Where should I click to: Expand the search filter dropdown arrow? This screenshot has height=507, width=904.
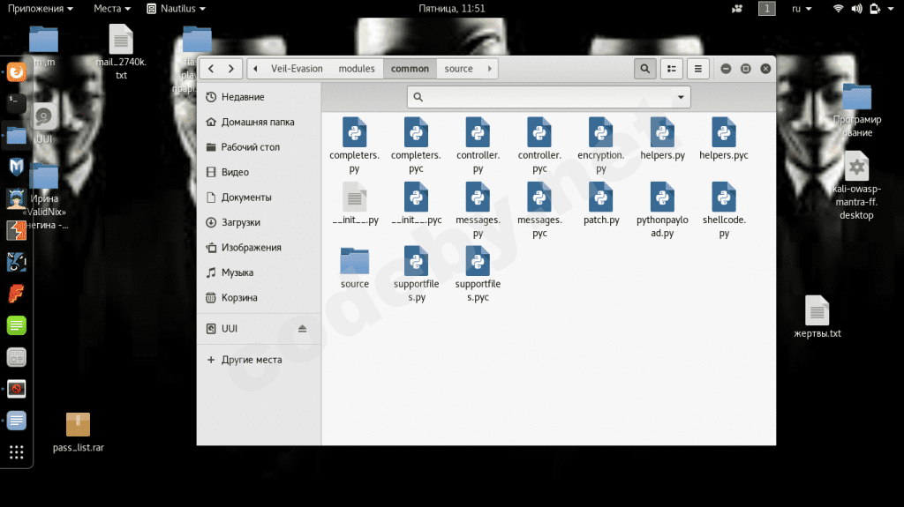tap(681, 97)
